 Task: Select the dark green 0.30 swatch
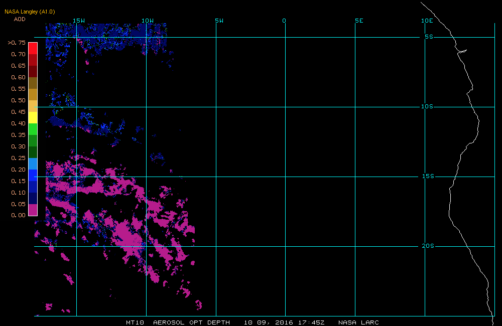tap(33, 152)
